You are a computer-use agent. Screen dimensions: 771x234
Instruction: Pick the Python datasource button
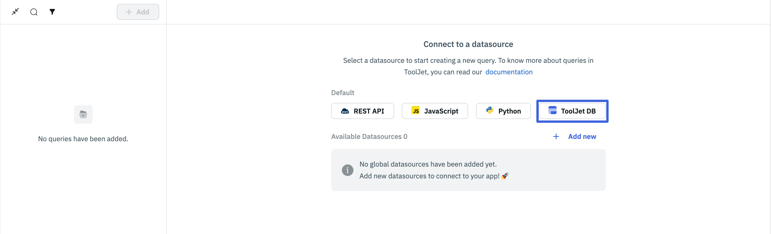coord(503,111)
